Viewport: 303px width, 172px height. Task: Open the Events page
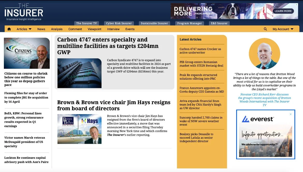click(130, 29)
